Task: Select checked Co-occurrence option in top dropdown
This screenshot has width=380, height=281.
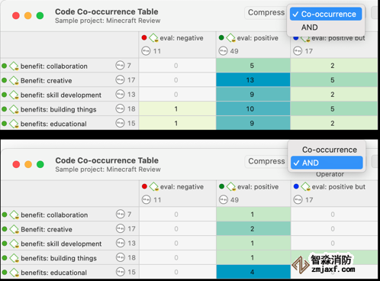Action: click(x=326, y=14)
